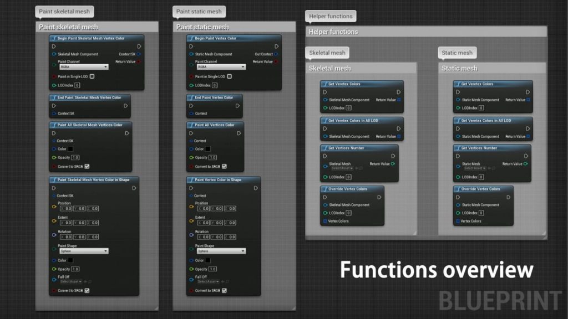Click title of static Get Veretex Colors in All LOD node
The image size is (568, 319).
[486, 121]
